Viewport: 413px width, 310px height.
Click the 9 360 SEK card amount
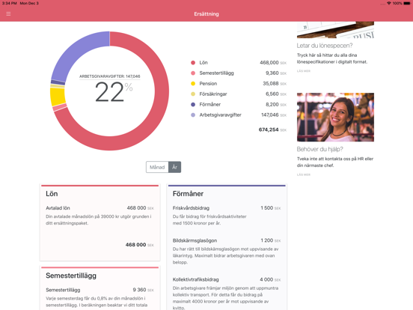pyautogui.click(x=143, y=290)
